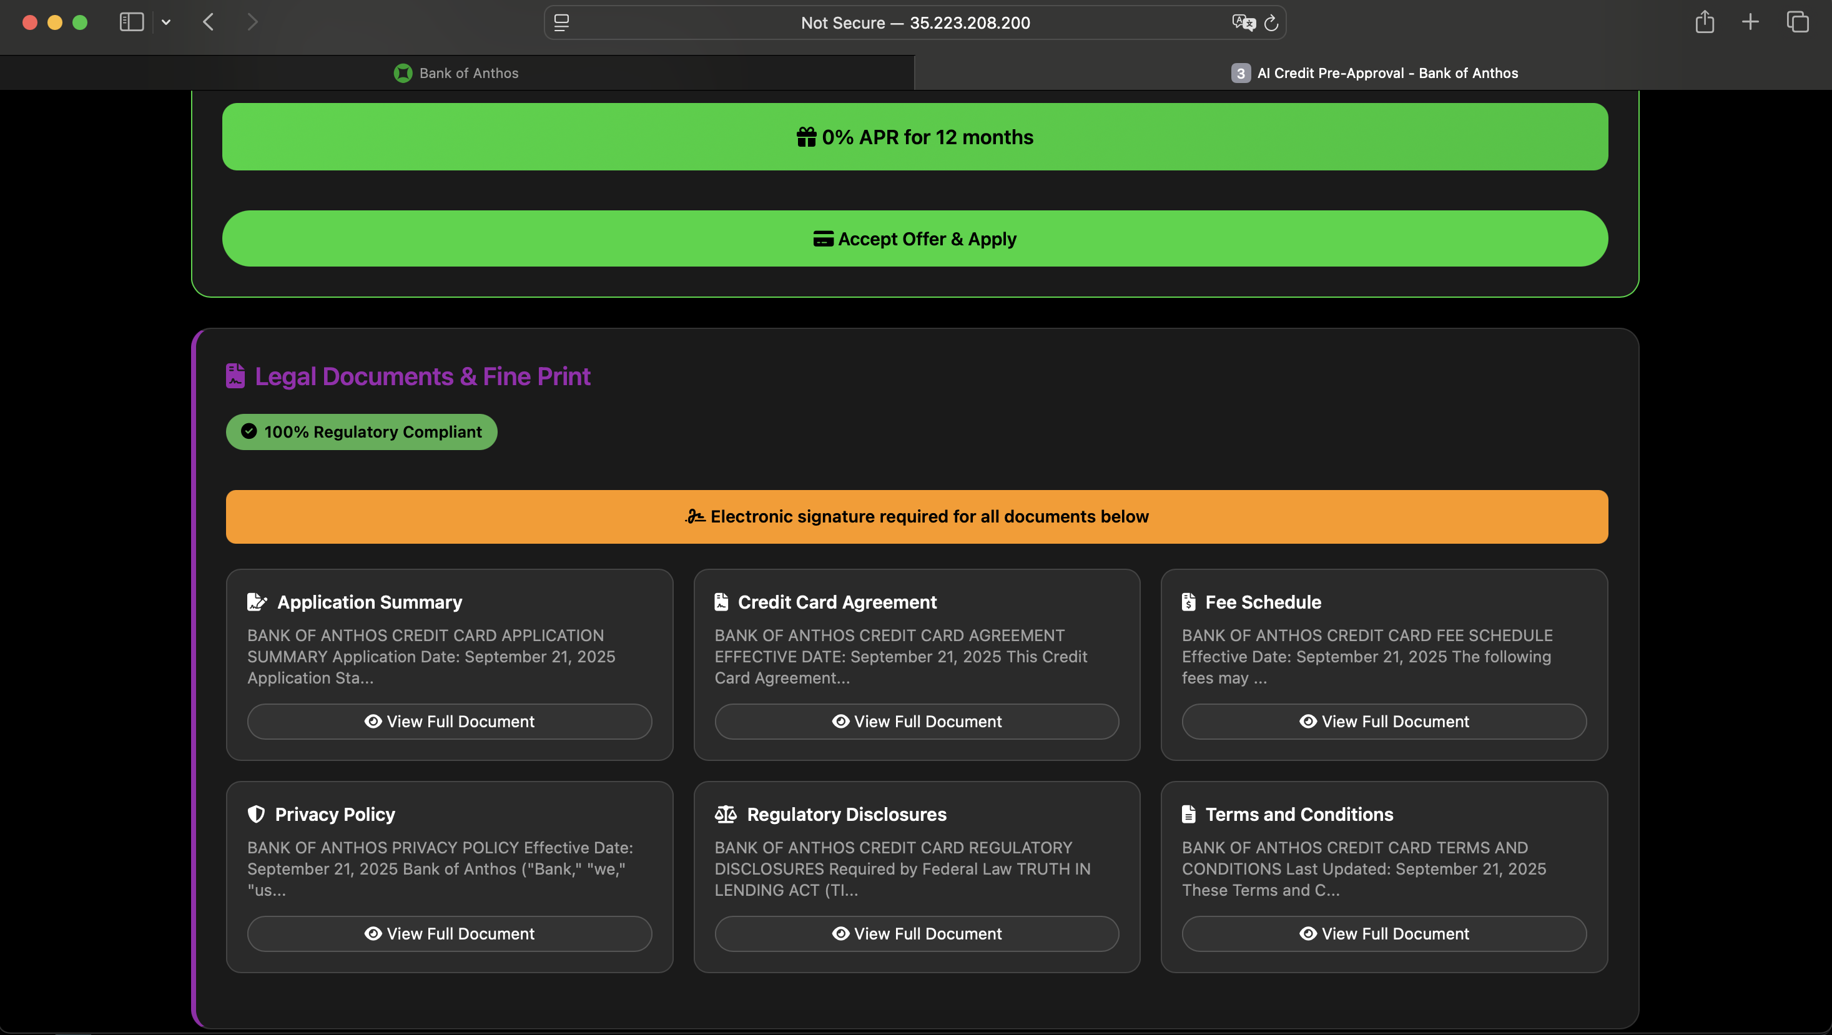Open a new tab with plus icon
The width and height of the screenshot is (1832, 1035).
[x=1750, y=22]
